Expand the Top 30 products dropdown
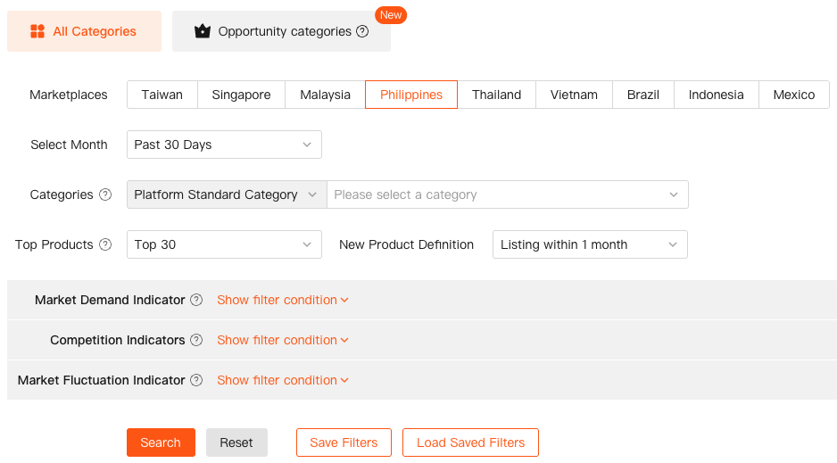837x463 pixels. coord(224,244)
